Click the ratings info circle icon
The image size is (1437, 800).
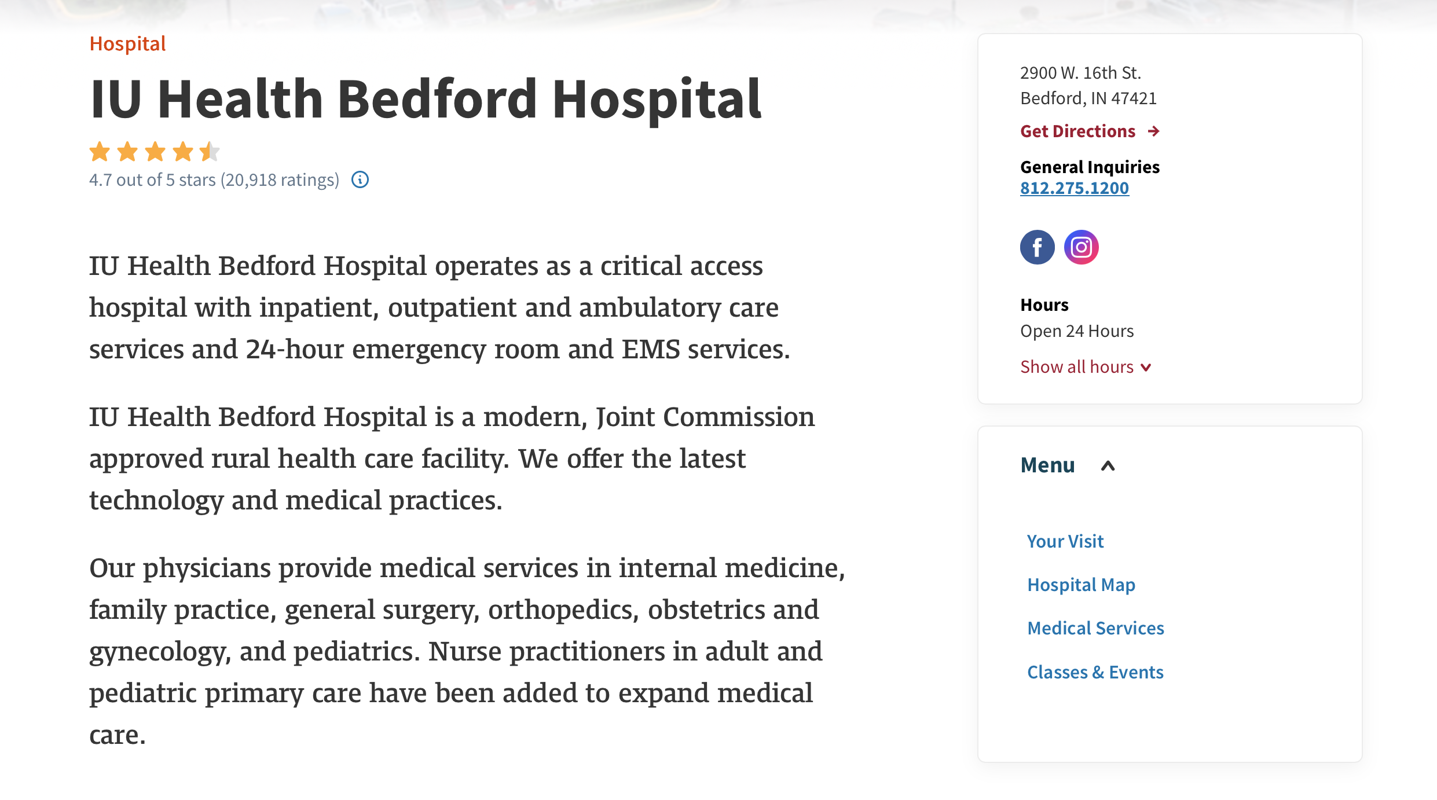[x=360, y=180]
